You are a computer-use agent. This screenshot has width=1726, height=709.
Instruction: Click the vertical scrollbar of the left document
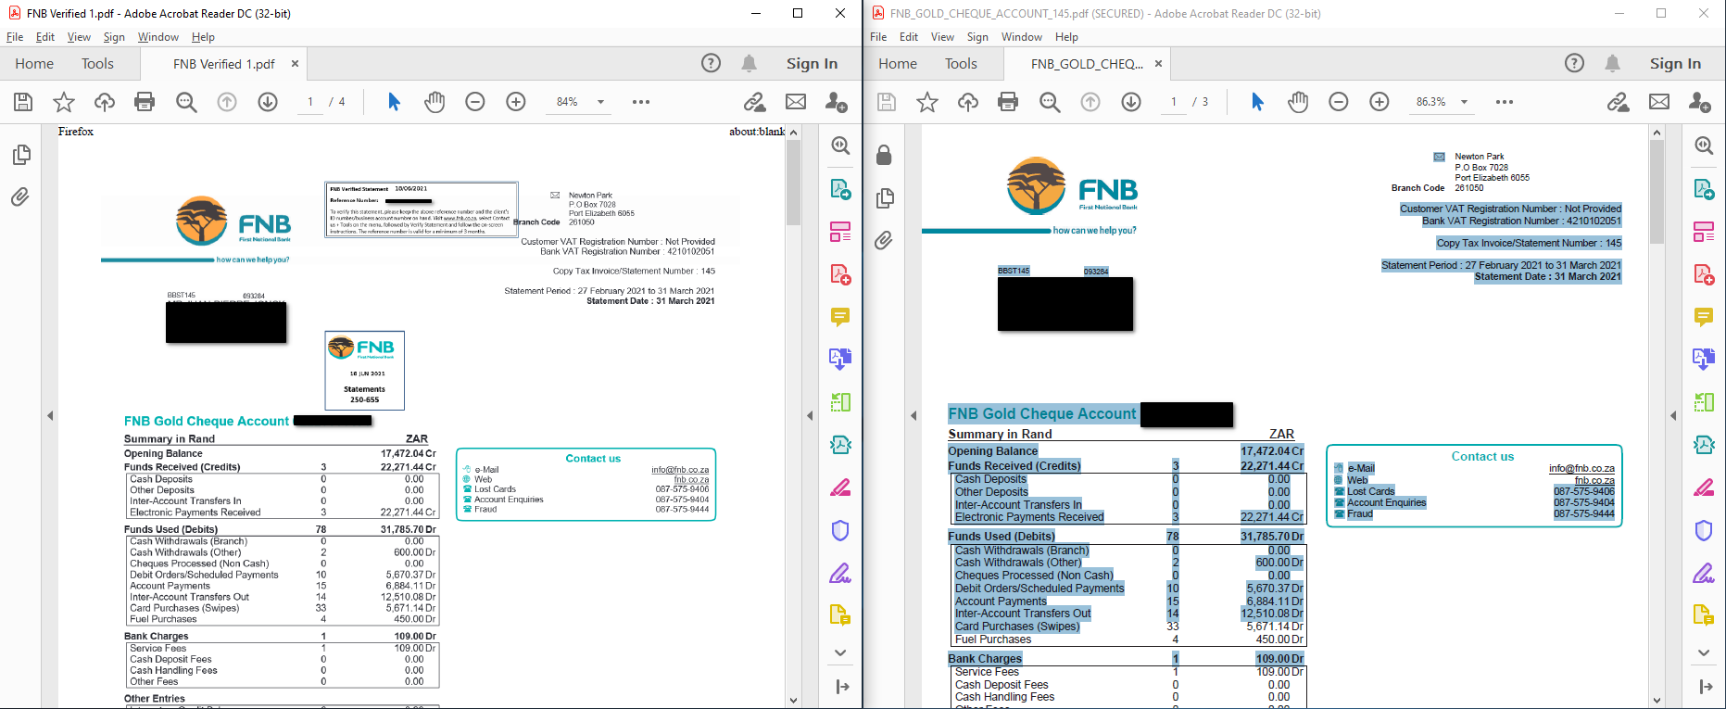point(793,371)
